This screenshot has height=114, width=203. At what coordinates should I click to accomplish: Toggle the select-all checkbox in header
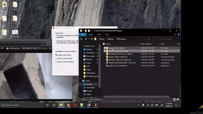point(104,44)
